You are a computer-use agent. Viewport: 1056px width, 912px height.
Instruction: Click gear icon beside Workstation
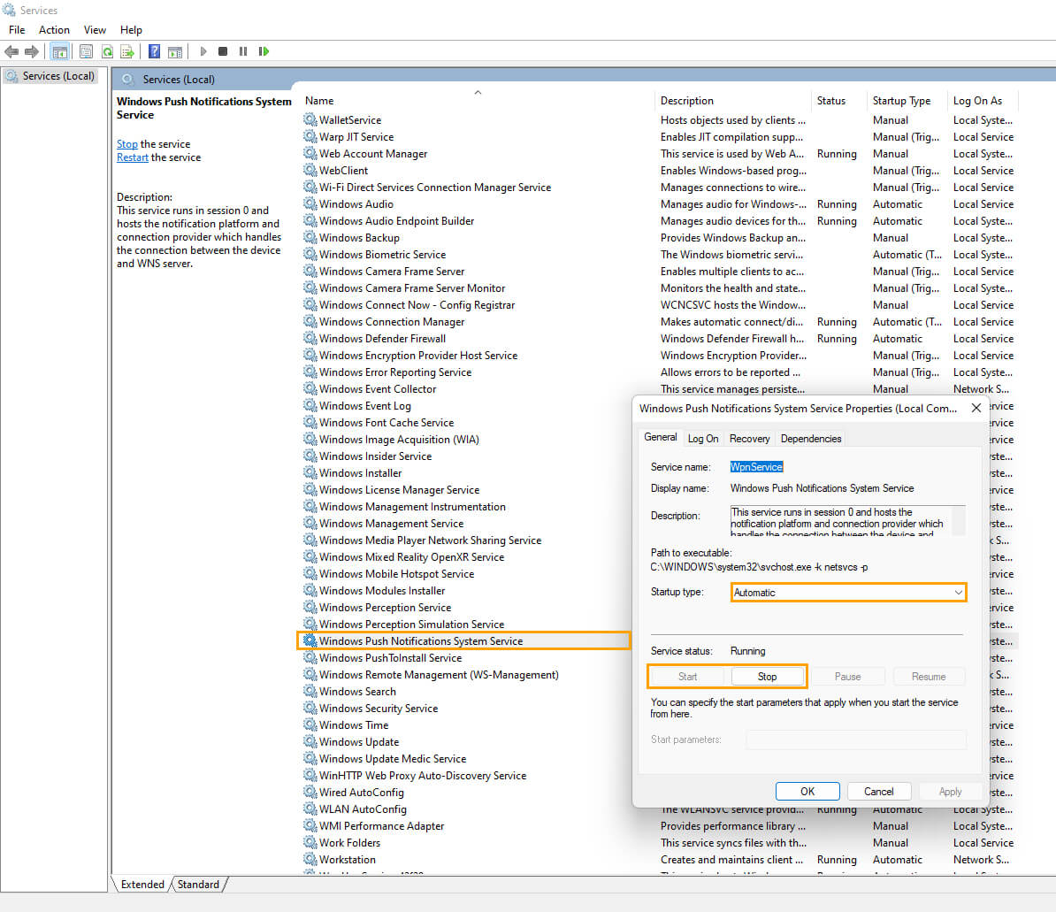[310, 859]
